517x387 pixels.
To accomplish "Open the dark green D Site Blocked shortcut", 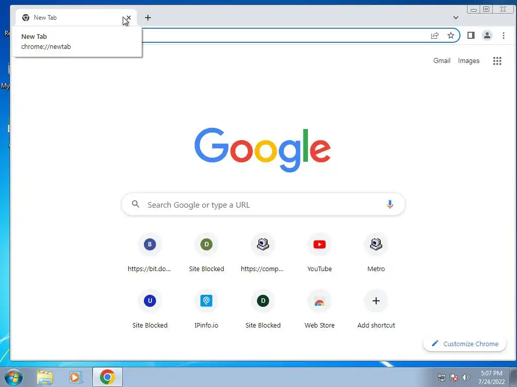I will tap(263, 310).
